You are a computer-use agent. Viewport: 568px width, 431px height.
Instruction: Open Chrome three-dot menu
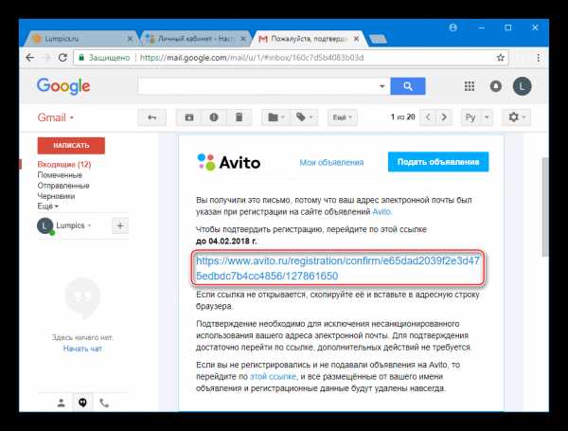539,58
